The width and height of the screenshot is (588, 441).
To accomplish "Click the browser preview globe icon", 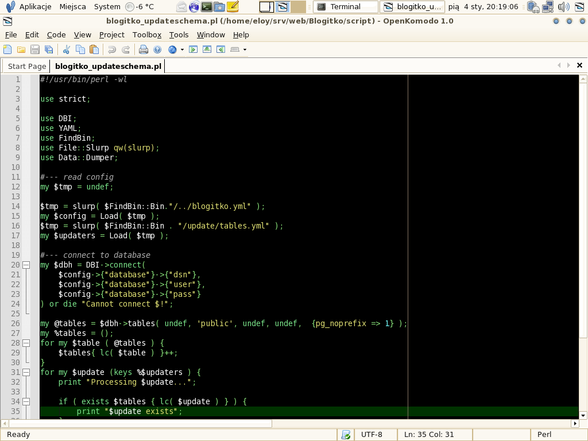I will [172, 49].
